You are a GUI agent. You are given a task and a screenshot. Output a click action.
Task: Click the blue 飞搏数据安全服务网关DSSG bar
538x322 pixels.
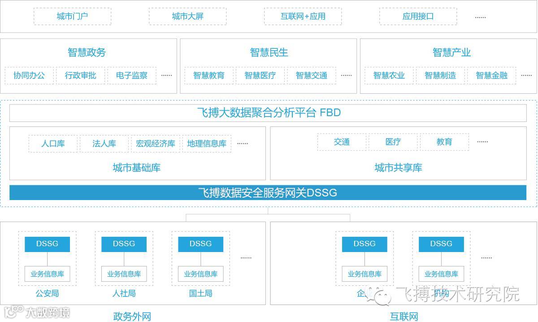click(268, 193)
